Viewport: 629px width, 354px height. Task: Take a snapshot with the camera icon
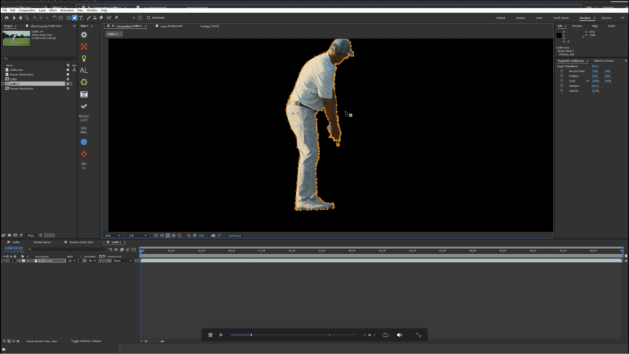(x=213, y=235)
